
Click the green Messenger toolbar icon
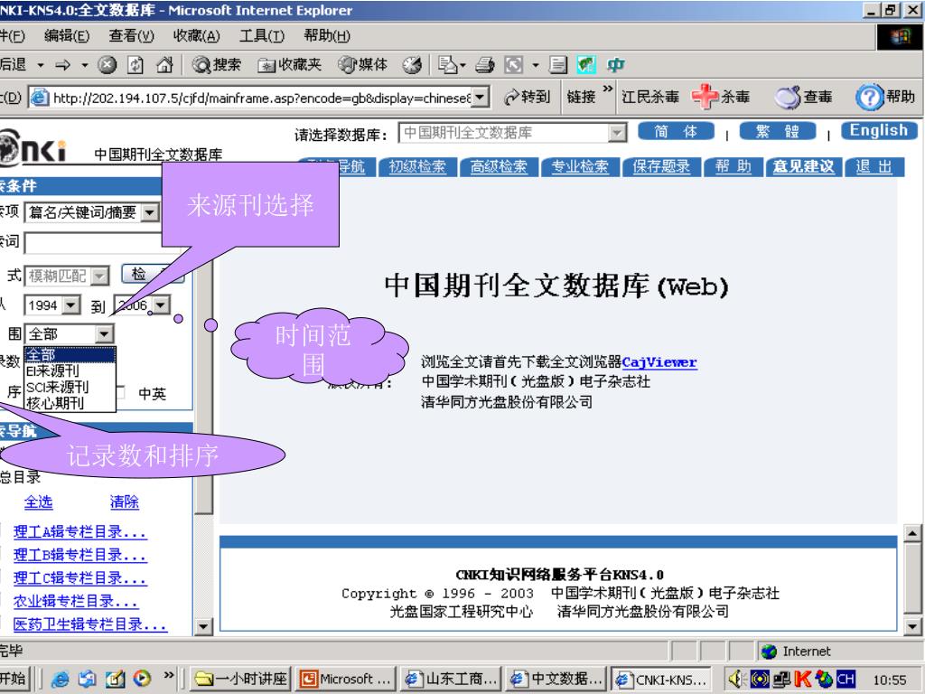586,65
